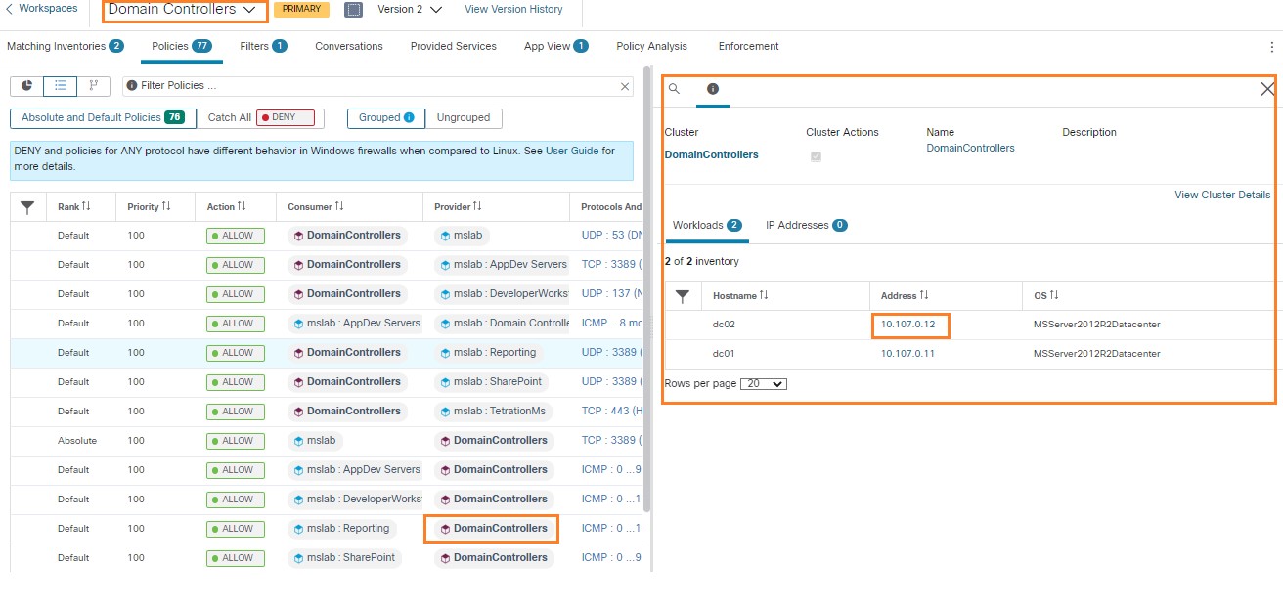
Task: Open the Policy Analysis tab
Action: click(x=651, y=46)
